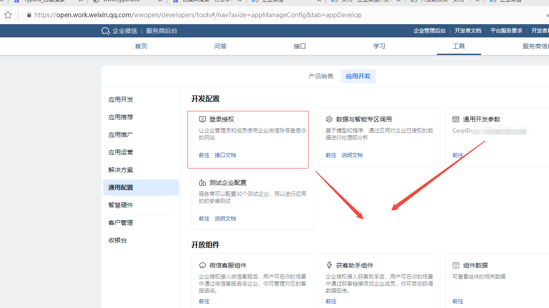The height and width of the screenshot is (308, 549).
Task: Click the 登录授权 card icon
Action: [x=202, y=119]
